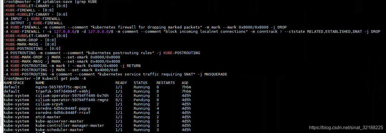Click the ':KUBE-MARK-MASQ - [0:0]' chain line
Viewport: 386px width, 133px height.
pyautogui.click(x=30, y=44)
